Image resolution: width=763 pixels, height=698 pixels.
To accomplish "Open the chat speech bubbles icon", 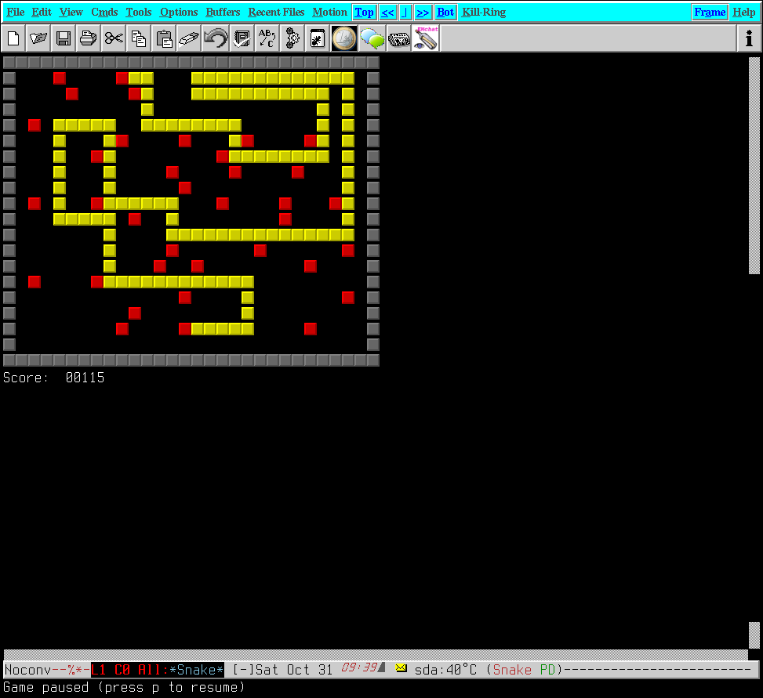I will 372,38.
